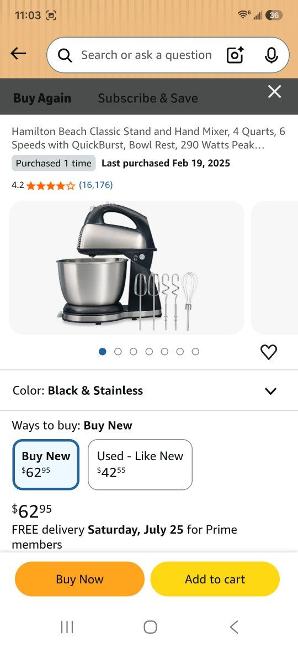The height and width of the screenshot is (647, 298).
Task: Tap the Hamilton Beach mixer product image
Action: [127, 268]
